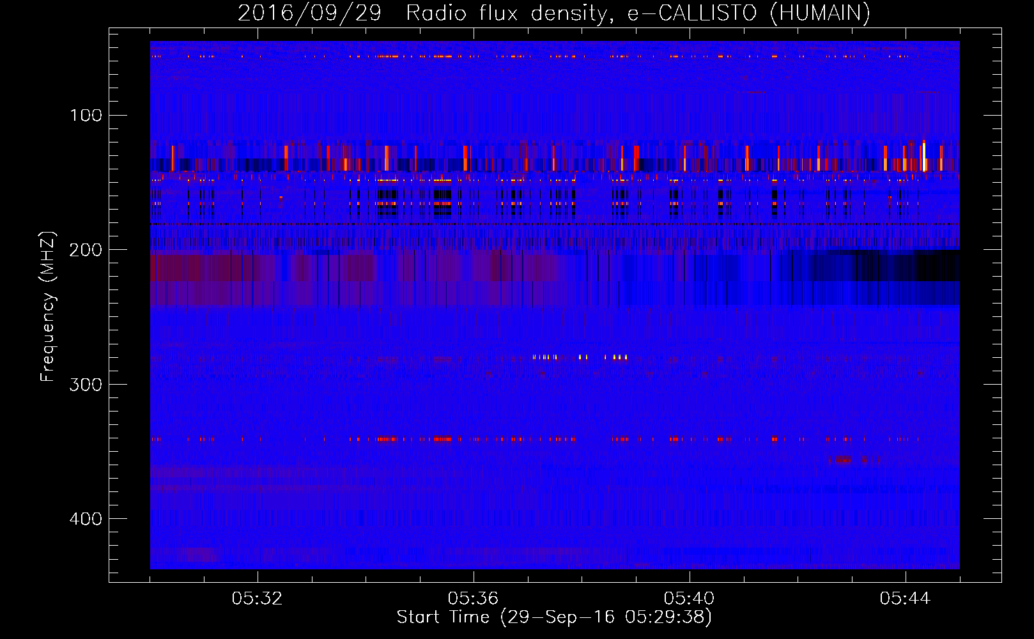1034x639 pixels.
Task: Click the y-axis tick label '300'
Action: (86, 384)
